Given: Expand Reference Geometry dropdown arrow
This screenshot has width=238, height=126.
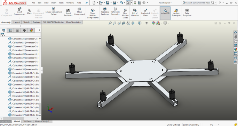Looking at the screenshot, I should (x=115, y=18).
